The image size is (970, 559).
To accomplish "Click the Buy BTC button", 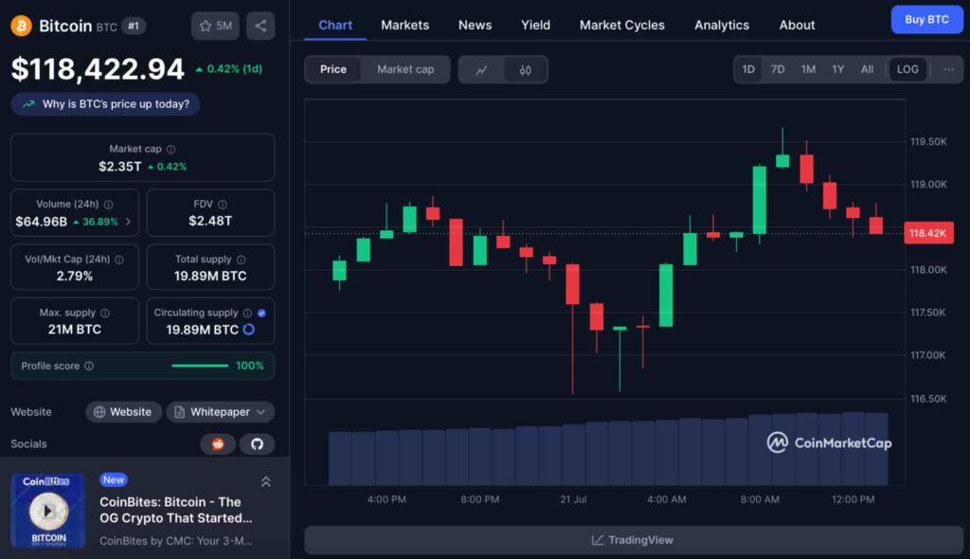I will tap(926, 19).
